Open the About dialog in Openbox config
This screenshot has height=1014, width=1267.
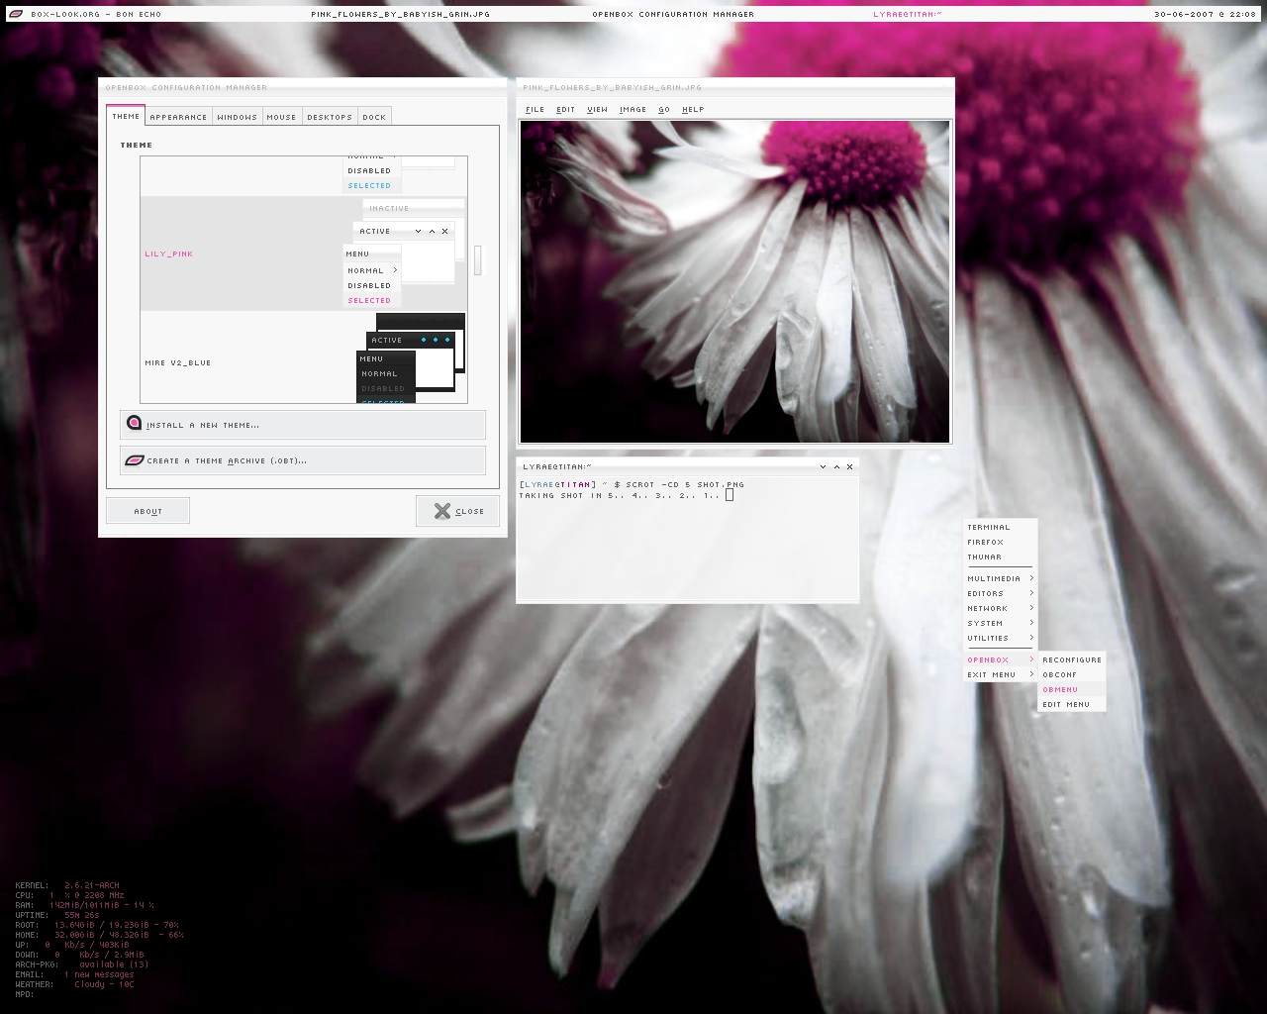tap(147, 511)
